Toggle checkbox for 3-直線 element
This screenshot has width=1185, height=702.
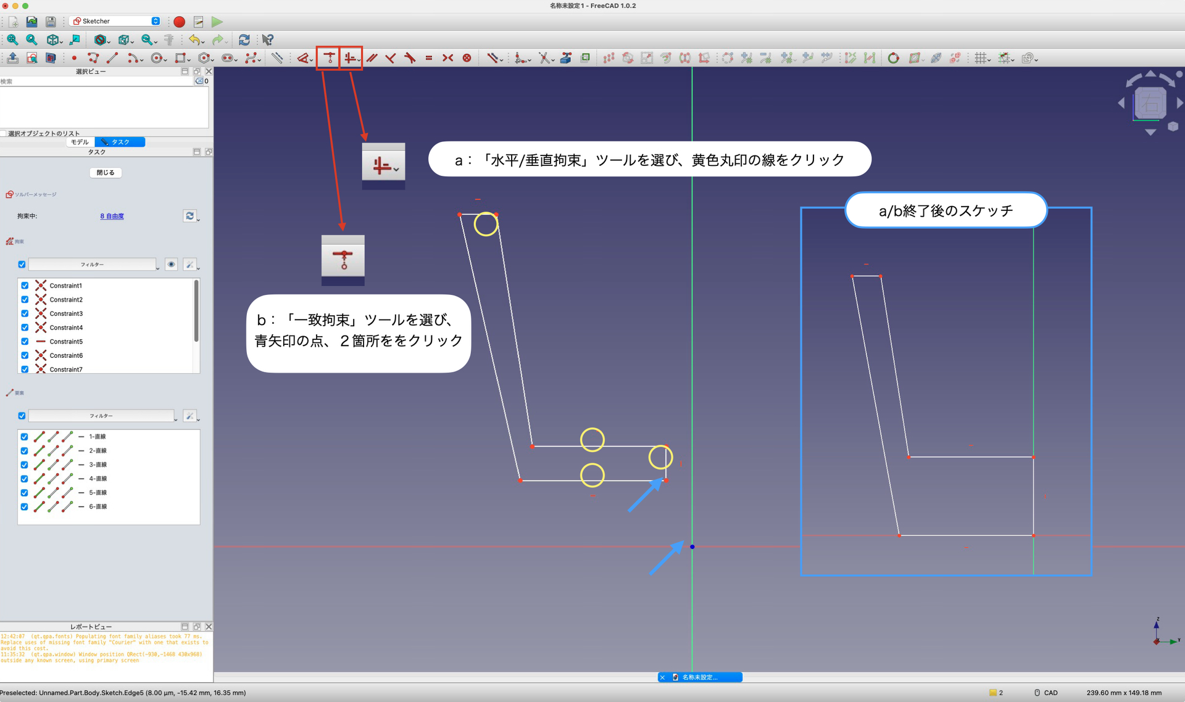(24, 465)
